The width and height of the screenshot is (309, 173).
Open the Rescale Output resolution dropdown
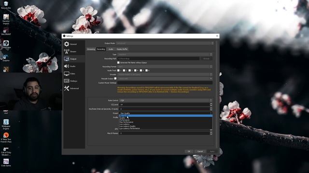tap(165, 78)
